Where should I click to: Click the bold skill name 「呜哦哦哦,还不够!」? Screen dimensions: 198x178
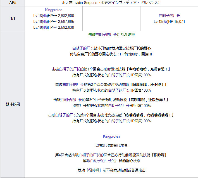[x=149, y=84]
